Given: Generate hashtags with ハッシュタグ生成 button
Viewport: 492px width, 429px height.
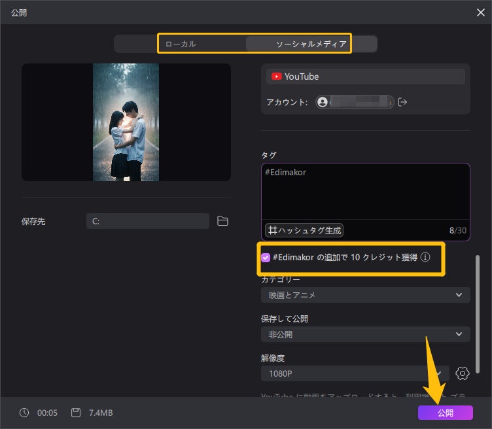Looking at the screenshot, I should [304, 230].
